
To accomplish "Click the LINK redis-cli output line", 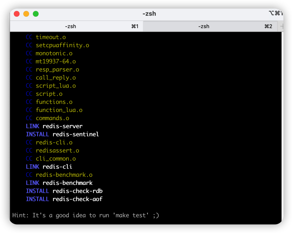I will click(x=49, y=167).
